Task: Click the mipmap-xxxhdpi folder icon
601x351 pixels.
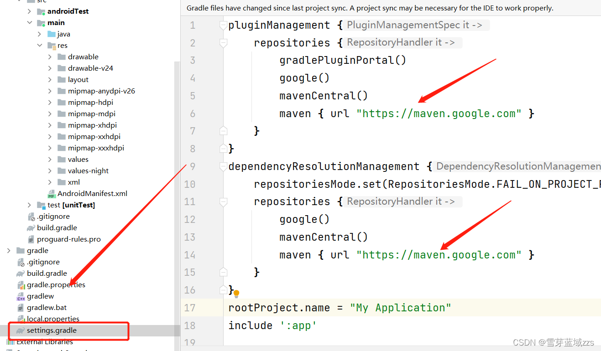Action: pyautogui.click(x=62, y=148)
